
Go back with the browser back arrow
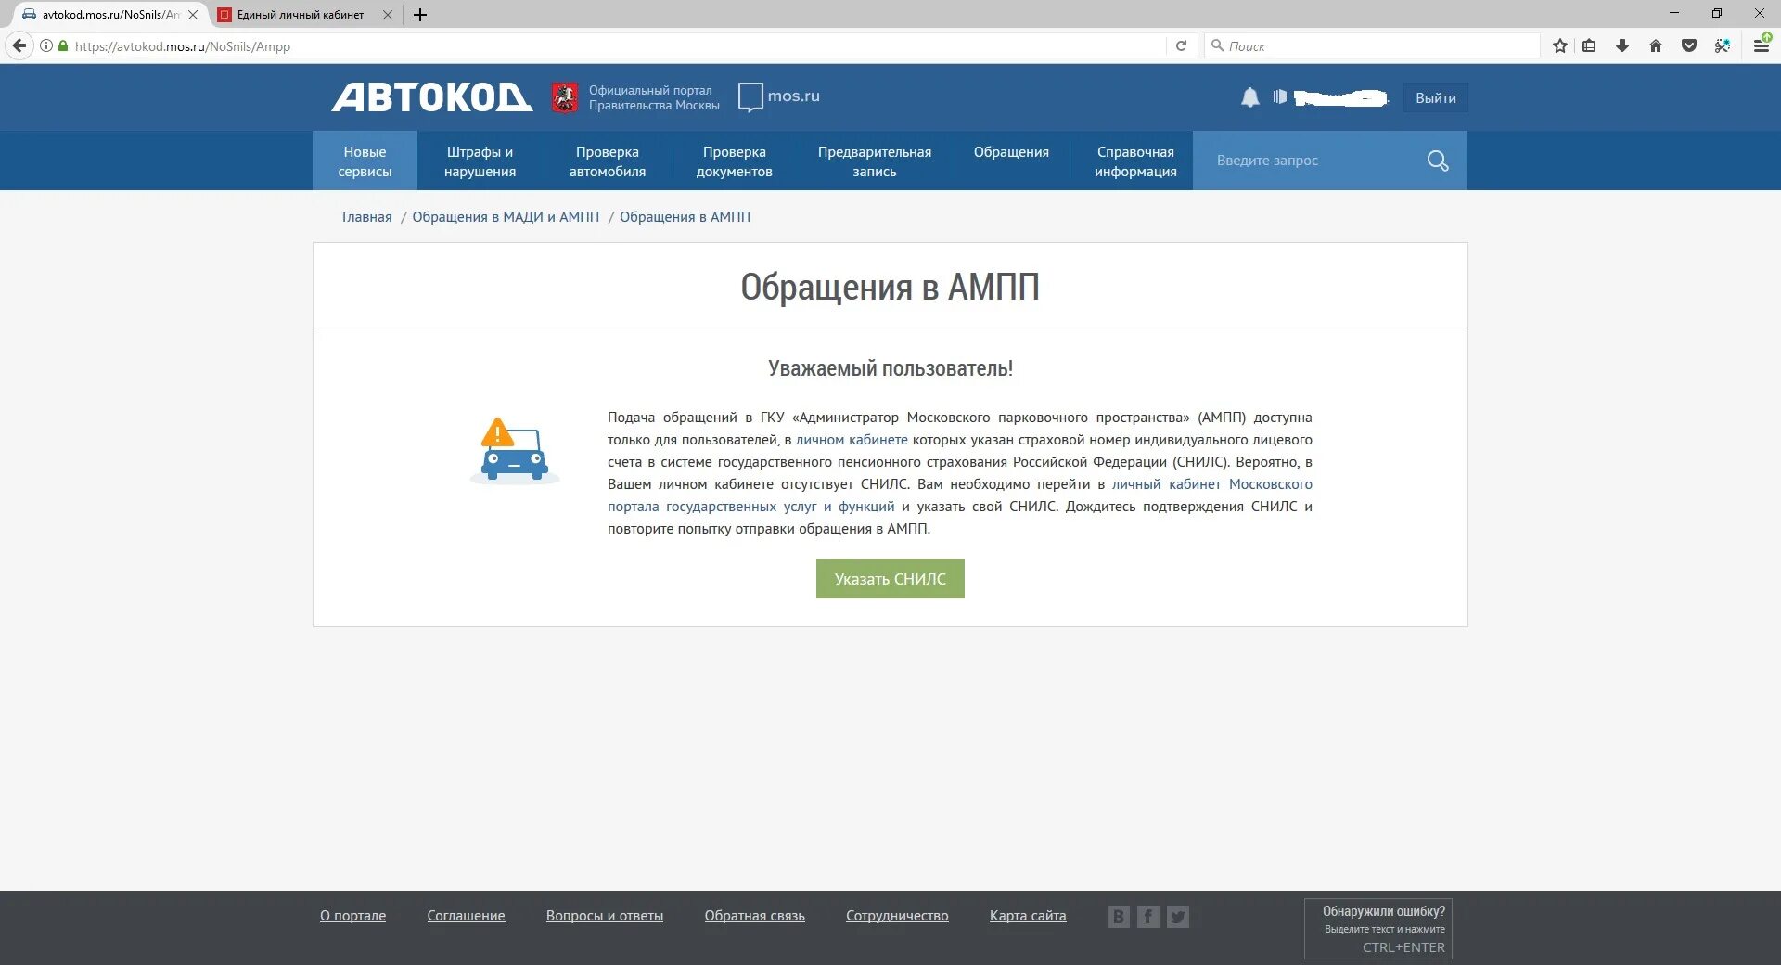point(19,45)
